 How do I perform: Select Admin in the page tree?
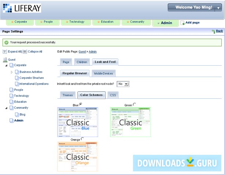coord(19,121)
